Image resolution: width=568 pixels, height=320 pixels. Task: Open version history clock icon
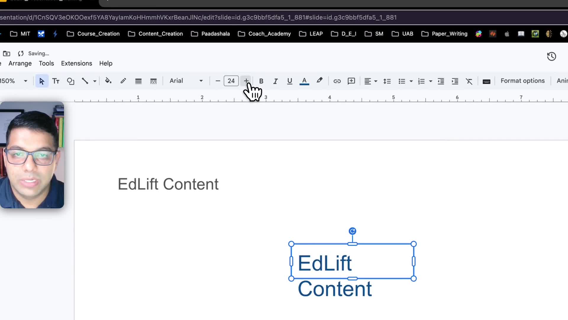tap(551, 56)
